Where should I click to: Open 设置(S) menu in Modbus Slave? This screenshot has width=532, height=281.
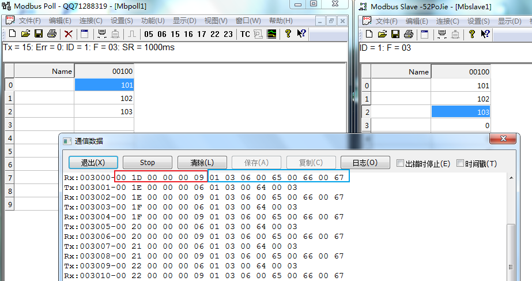click(478, 21)
